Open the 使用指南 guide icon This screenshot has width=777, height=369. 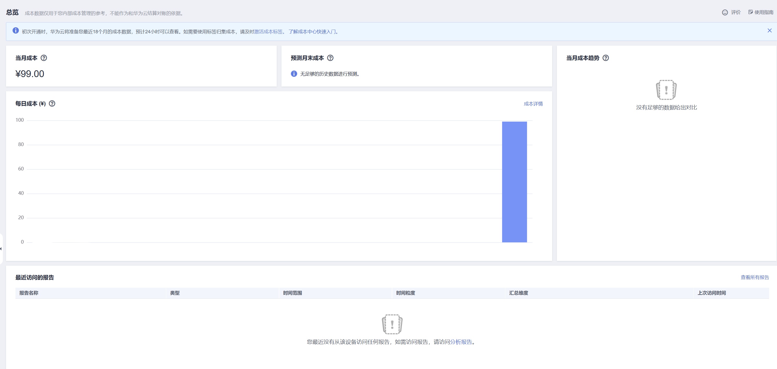pos(751,12)
